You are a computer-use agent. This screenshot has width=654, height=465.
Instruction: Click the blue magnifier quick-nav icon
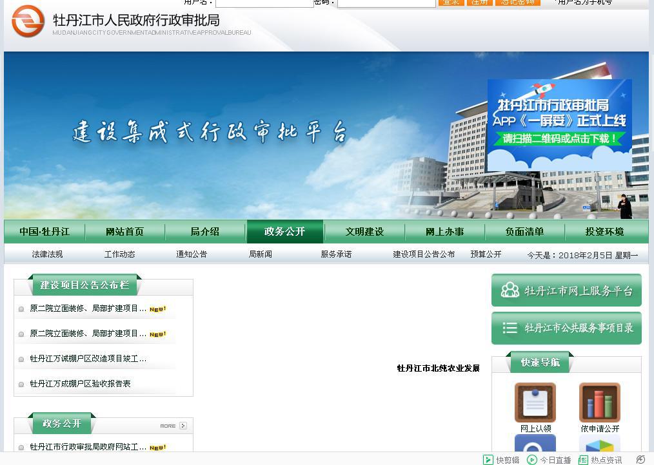[535, 445]
